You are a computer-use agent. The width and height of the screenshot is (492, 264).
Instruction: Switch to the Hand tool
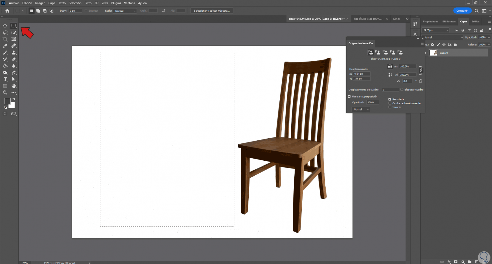pyautogui.click(x=14, y=86)
